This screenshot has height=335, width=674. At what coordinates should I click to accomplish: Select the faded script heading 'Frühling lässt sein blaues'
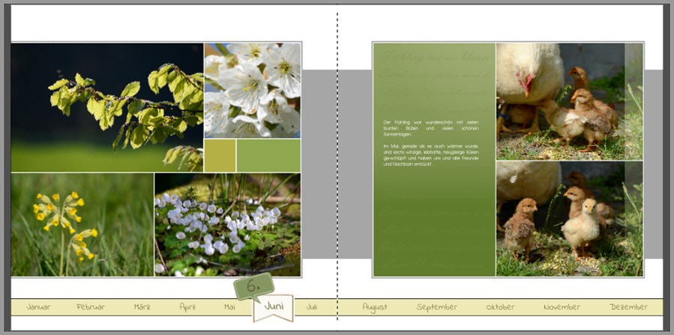436,56
